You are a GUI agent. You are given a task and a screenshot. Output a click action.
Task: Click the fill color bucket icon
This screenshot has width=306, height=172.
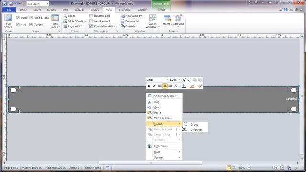[184, 86]
